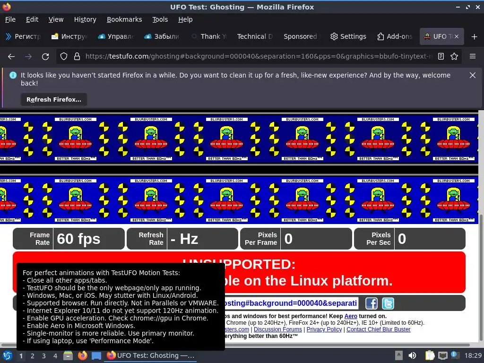Click the notification alert tray icon
Image resolution: width=484 pixels, height=363 pixels.
(454, 355)
